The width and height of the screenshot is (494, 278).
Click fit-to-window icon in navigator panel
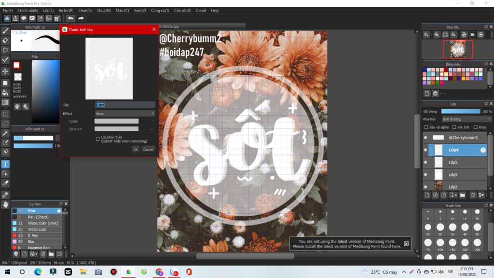point(445,35)
